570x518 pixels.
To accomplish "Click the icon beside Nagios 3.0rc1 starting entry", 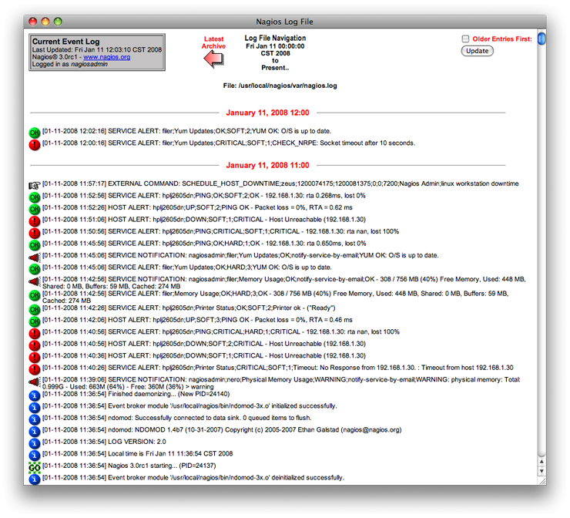I will [35, 466].
